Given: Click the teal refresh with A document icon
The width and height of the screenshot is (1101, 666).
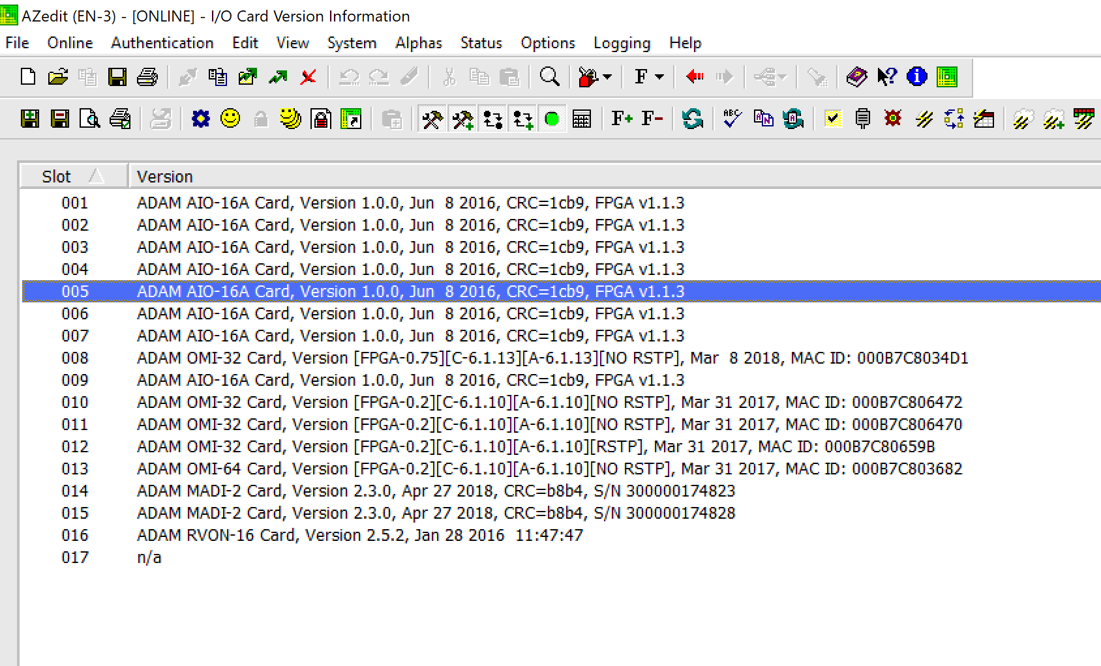Looking at the screenshot, I should [792, 119].
